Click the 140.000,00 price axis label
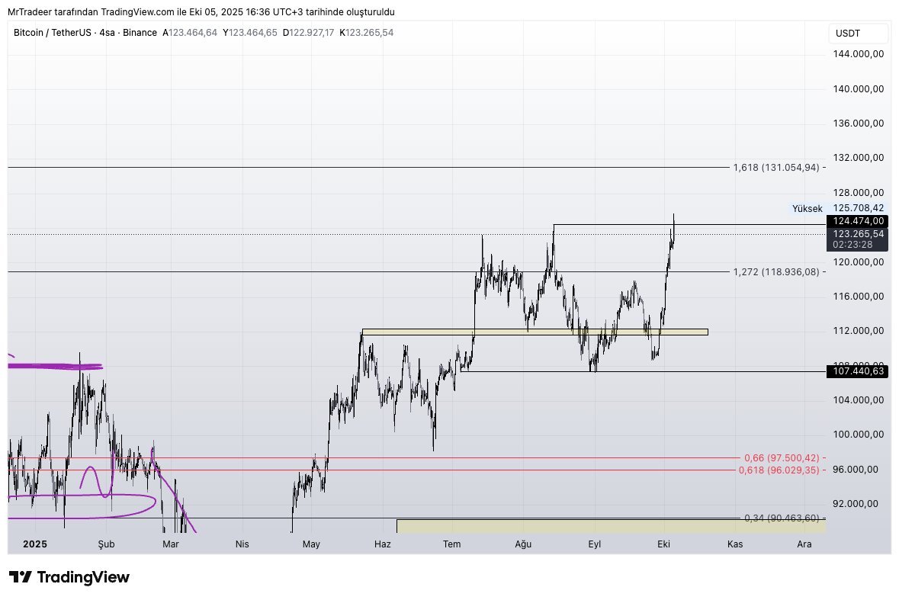The image size is (899, 600). (x=859, y=89)
